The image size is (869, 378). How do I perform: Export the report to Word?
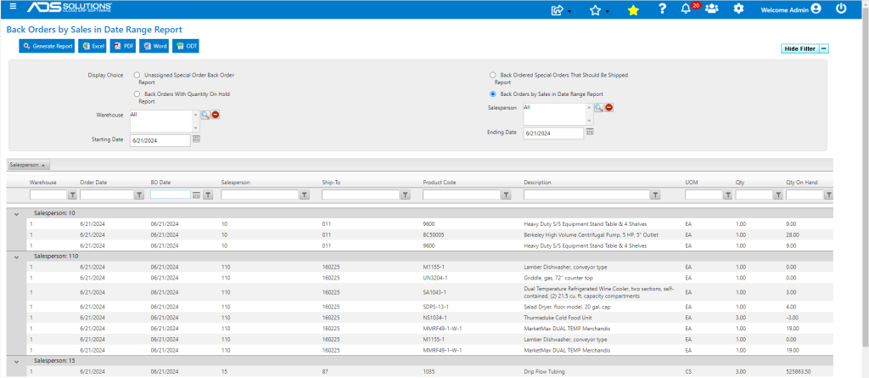[x=154, y=47]
